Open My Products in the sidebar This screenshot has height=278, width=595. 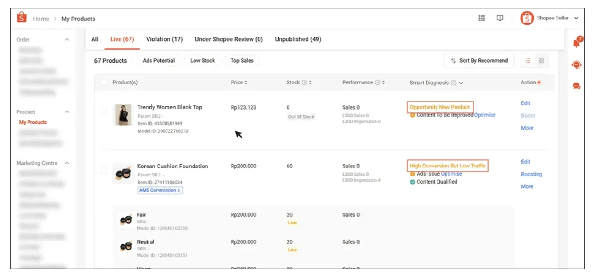[x=33, y=122]
